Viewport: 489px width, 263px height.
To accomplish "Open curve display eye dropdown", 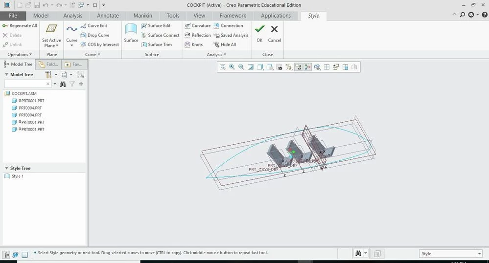I will pyautogui.click(x=317, y=67).
